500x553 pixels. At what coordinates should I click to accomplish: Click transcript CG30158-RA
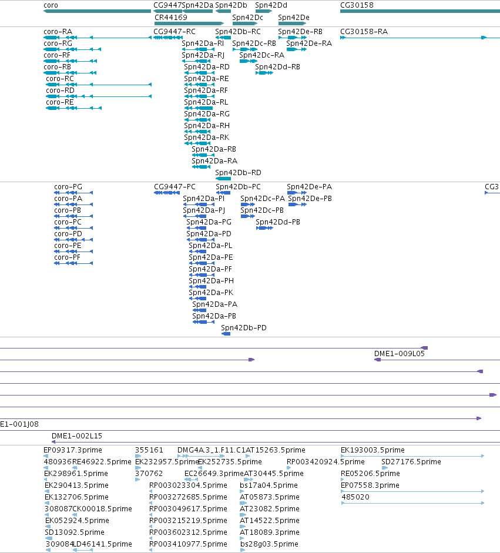pos(420,38)
